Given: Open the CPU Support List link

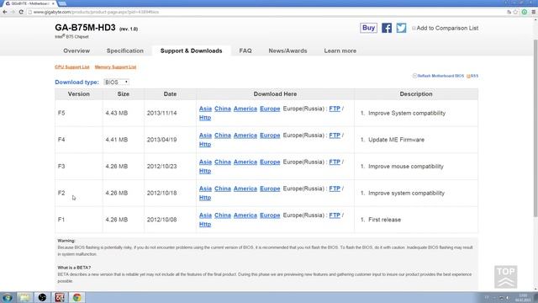Looking at the screenshot, I should tap(72, 67).
